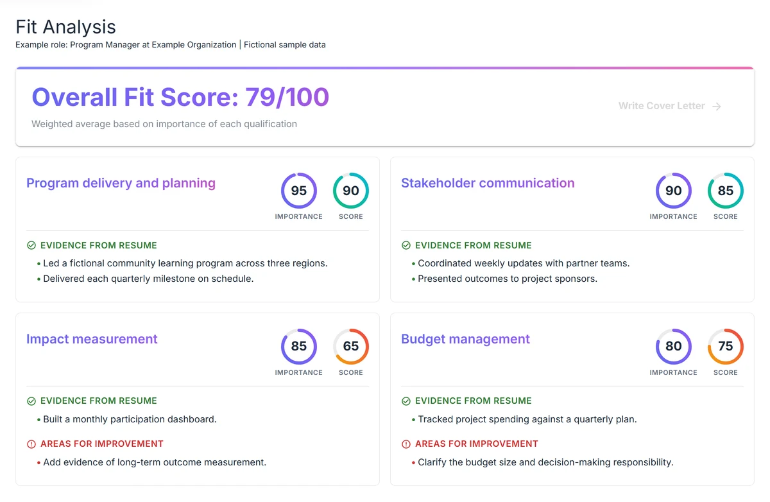Screen dimensions: 770x502
Task: Select 'Tracked project spending against a quarterly plan' bullet
Action: [x=527, y=419]
